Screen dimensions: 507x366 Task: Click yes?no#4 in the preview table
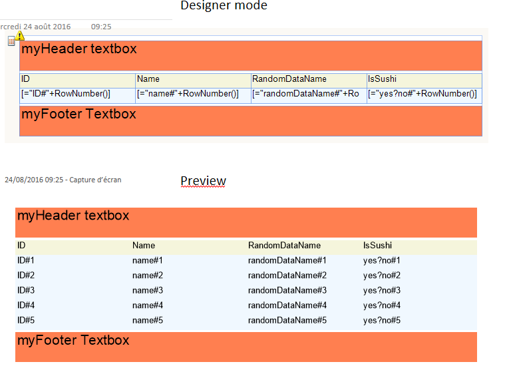tap(382, 305)
